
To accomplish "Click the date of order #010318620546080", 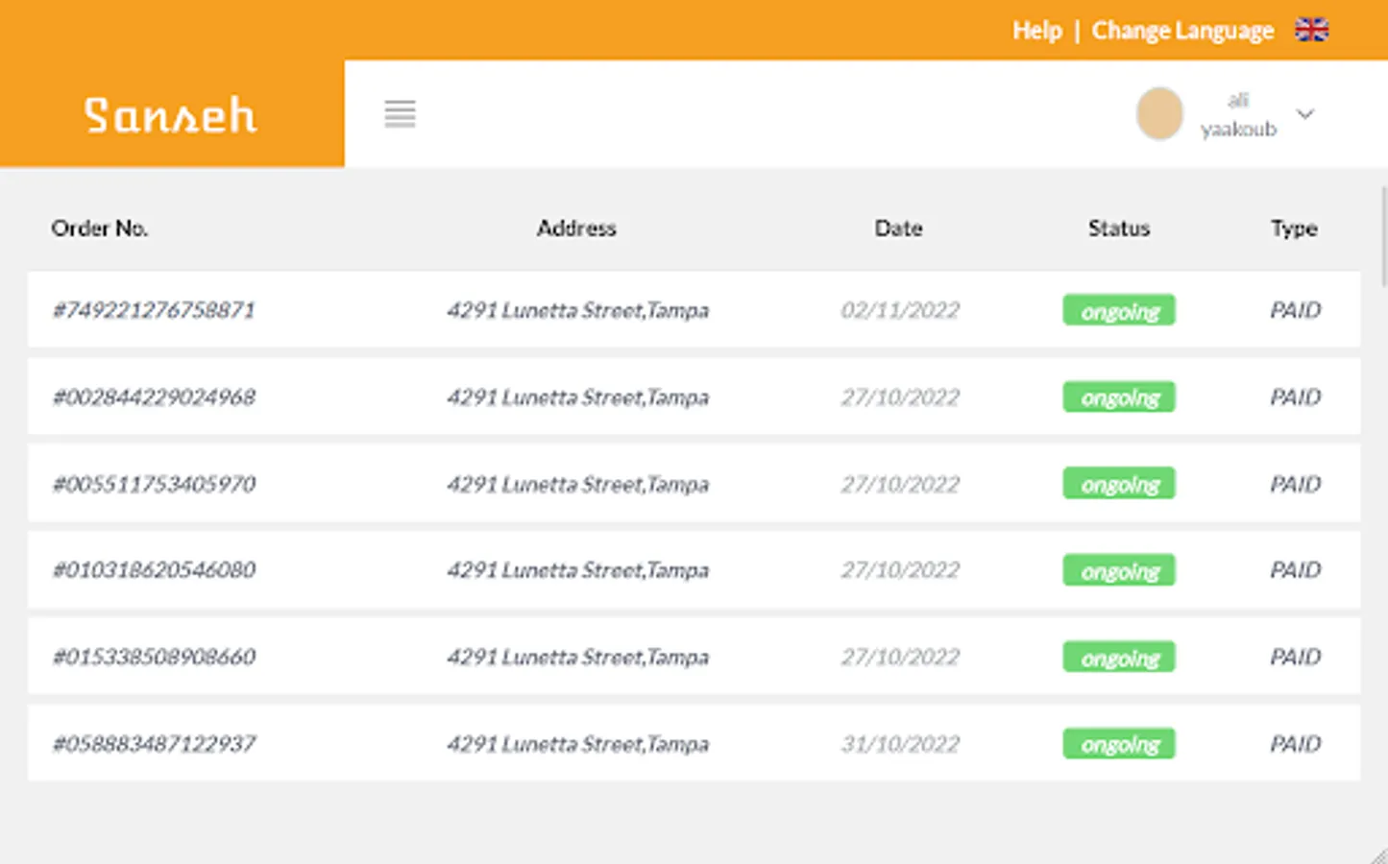I will [900, 570].
